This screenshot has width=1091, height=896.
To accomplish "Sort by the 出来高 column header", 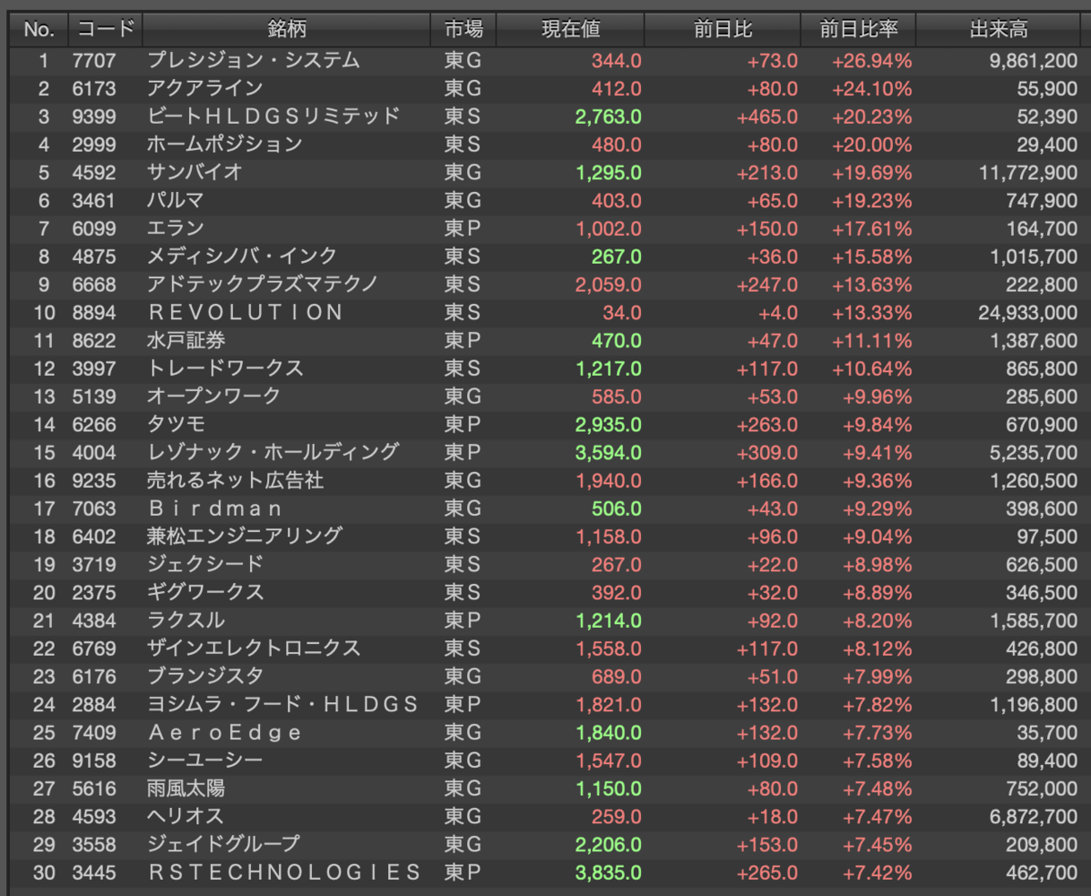I will pyautogui.click(x=998, y=30).
